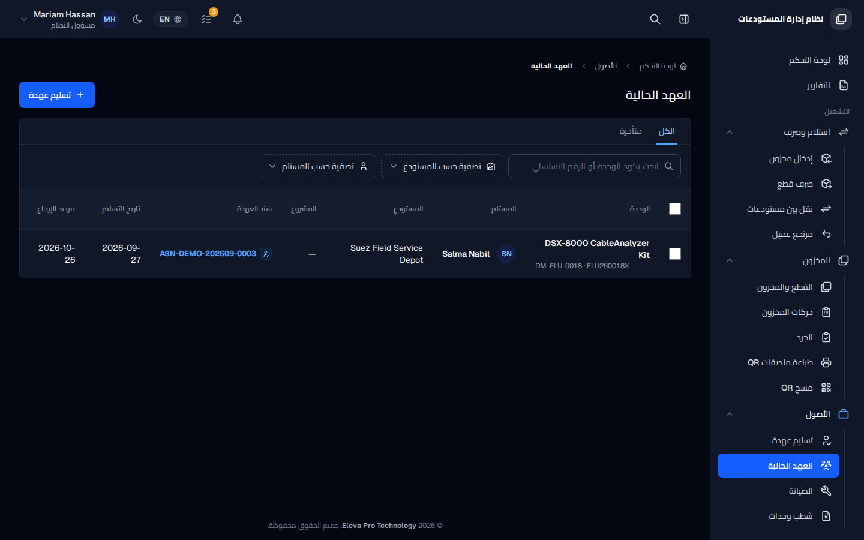Viewport: 864px width, 540px height.
Task: Select العهد الحالية in sidebar
Action: [778, 466]
